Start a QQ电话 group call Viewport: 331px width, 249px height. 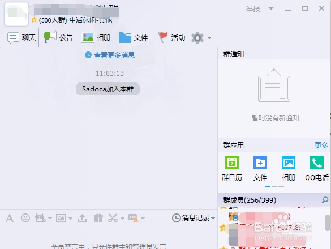point(317,168)
